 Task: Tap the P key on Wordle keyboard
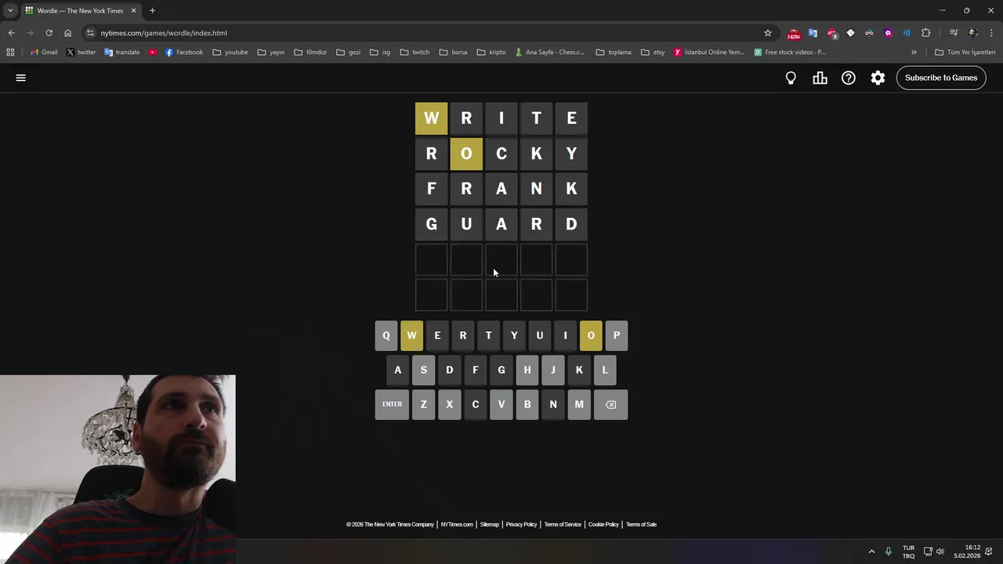point(617,335)
